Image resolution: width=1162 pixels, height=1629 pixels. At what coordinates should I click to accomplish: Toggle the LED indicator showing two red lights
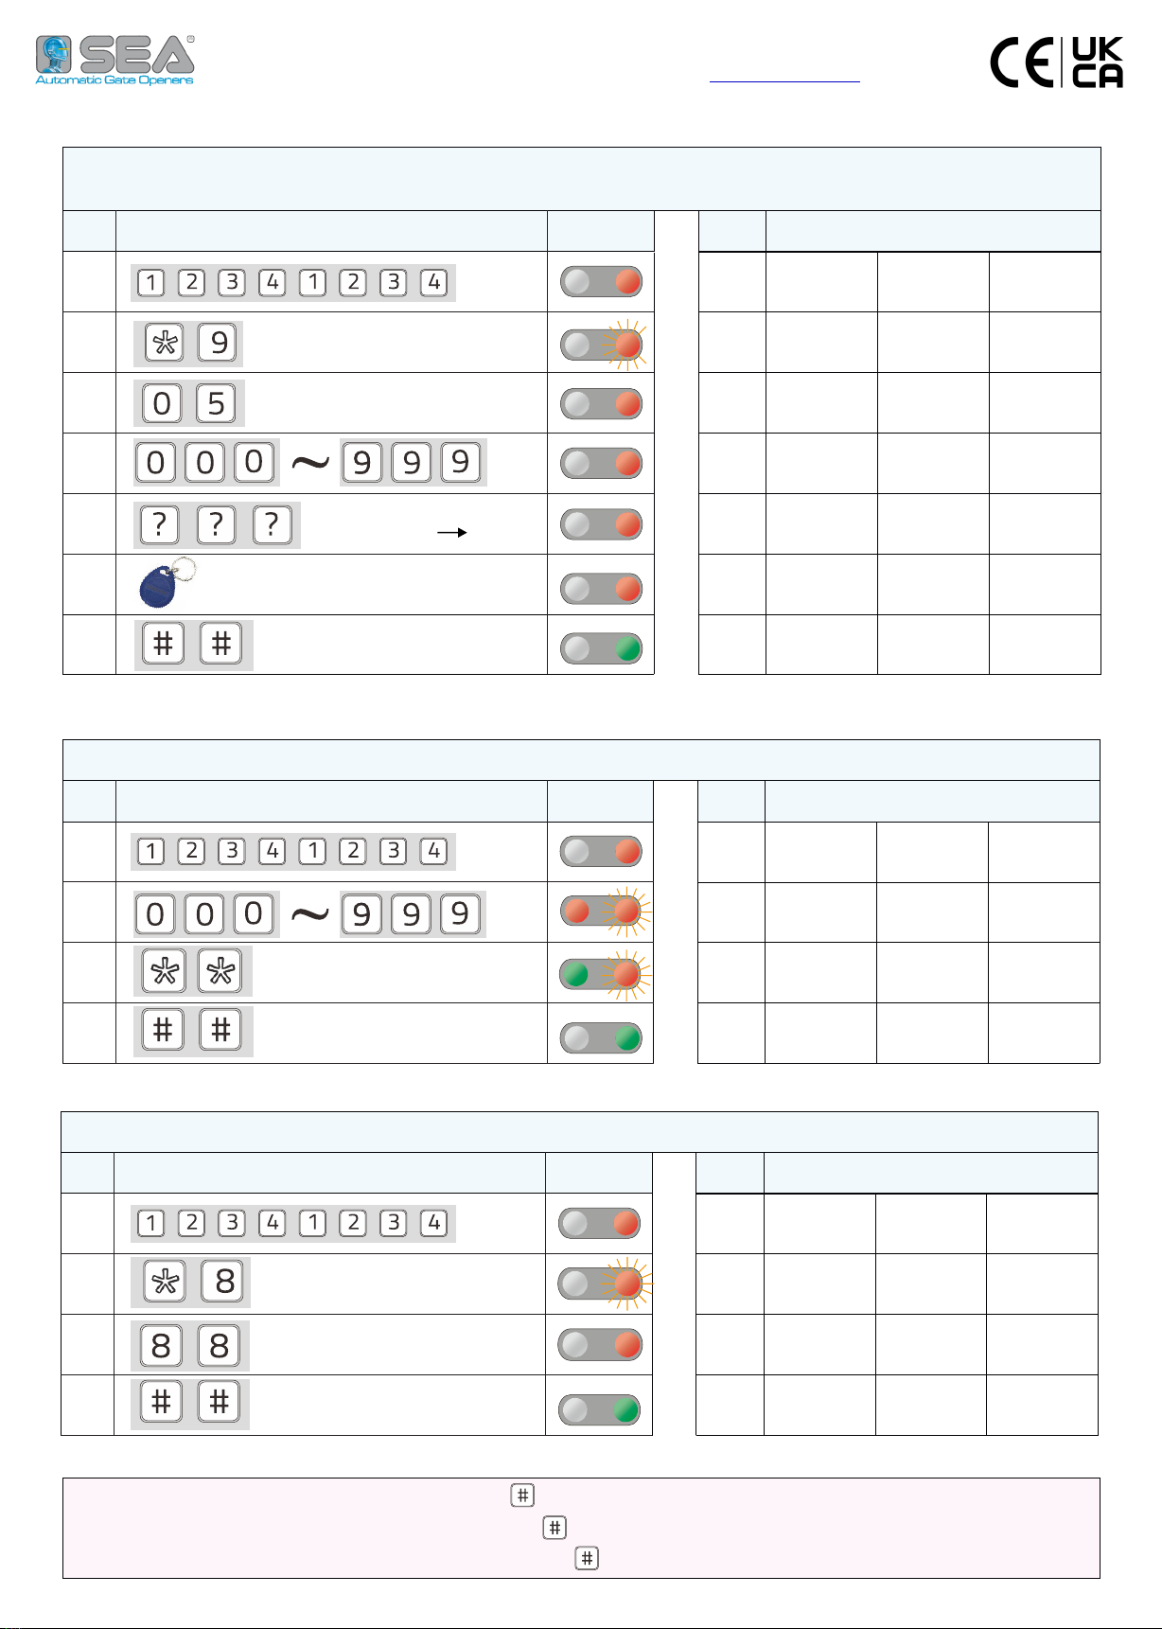[601, 912]
